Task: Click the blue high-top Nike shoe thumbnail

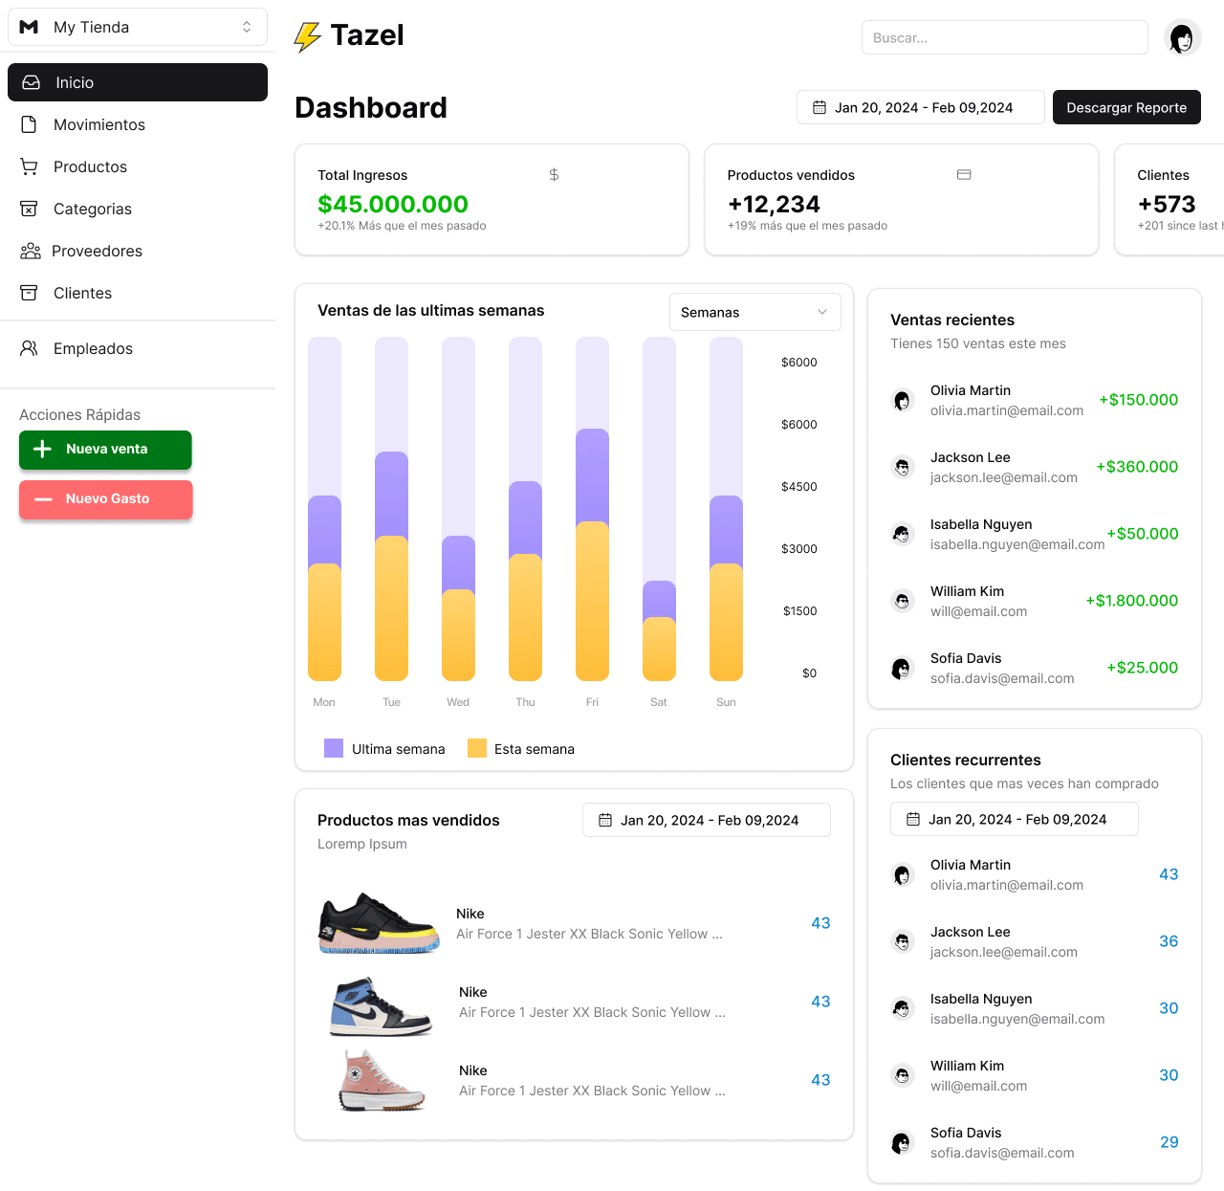Action: click(381, 1006)
